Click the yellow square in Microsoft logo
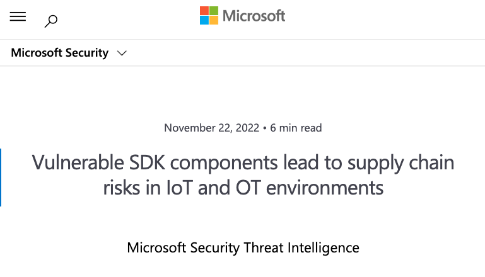This screenshot has width=485, height=277. [214, 20]
